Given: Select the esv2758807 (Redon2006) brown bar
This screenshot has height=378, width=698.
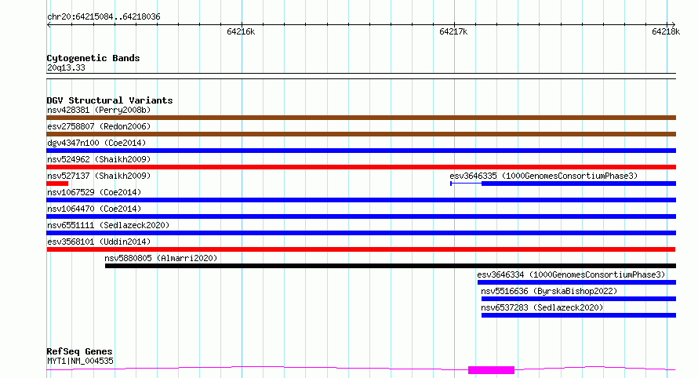Looking at the screenshot, I should [361, 134].
